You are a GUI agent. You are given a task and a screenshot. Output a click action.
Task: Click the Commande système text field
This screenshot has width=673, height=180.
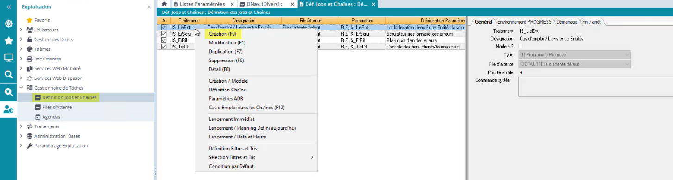595,87
